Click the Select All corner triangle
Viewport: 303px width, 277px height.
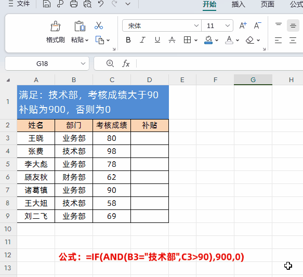click(8, 80)
